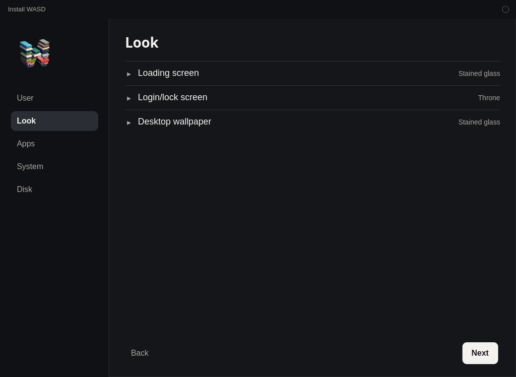Go to the Apps step
516x377 pixels.
(x=55, y=144)
